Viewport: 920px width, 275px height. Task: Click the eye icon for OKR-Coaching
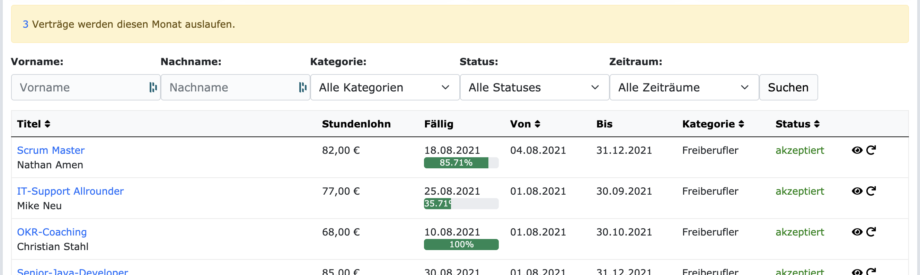pyautogui.click(x=857, y=232)
